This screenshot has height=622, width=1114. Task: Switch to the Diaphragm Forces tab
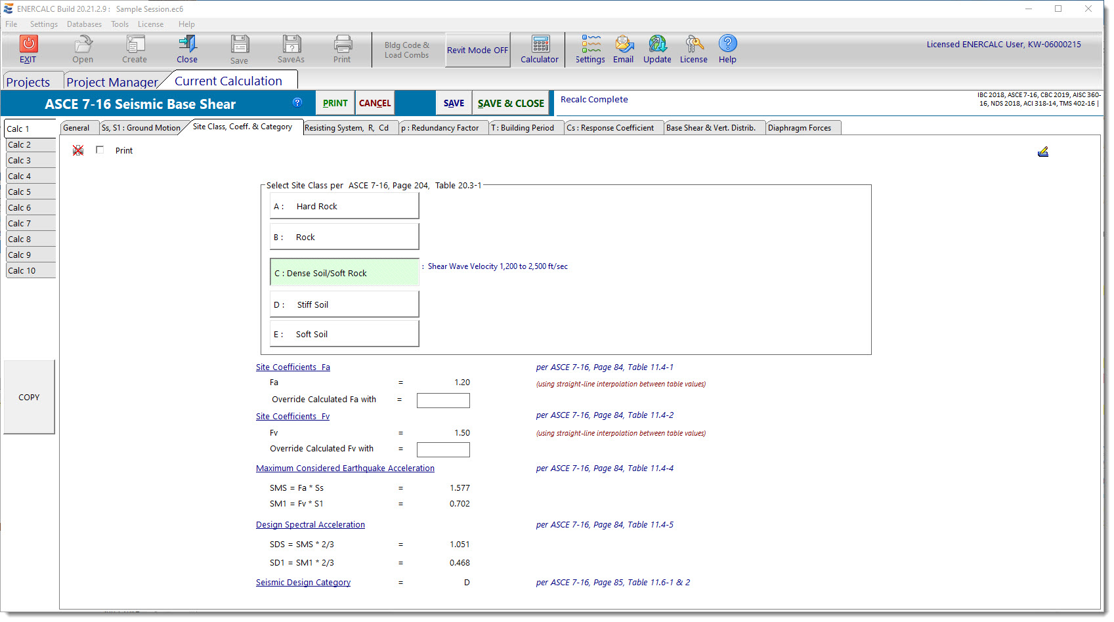pyautogui.click(x=799, y=128)
